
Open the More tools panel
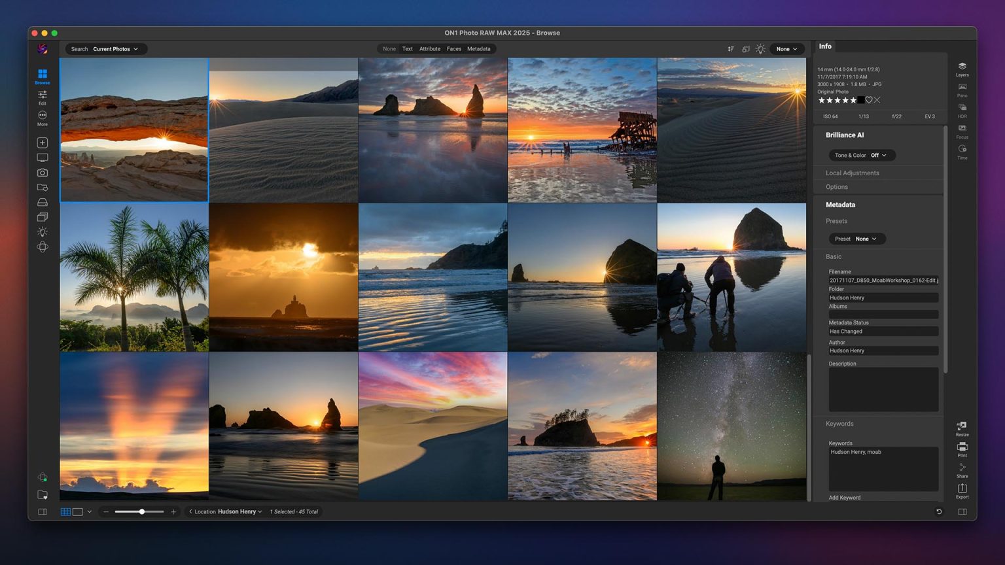[x=42, y=118]
